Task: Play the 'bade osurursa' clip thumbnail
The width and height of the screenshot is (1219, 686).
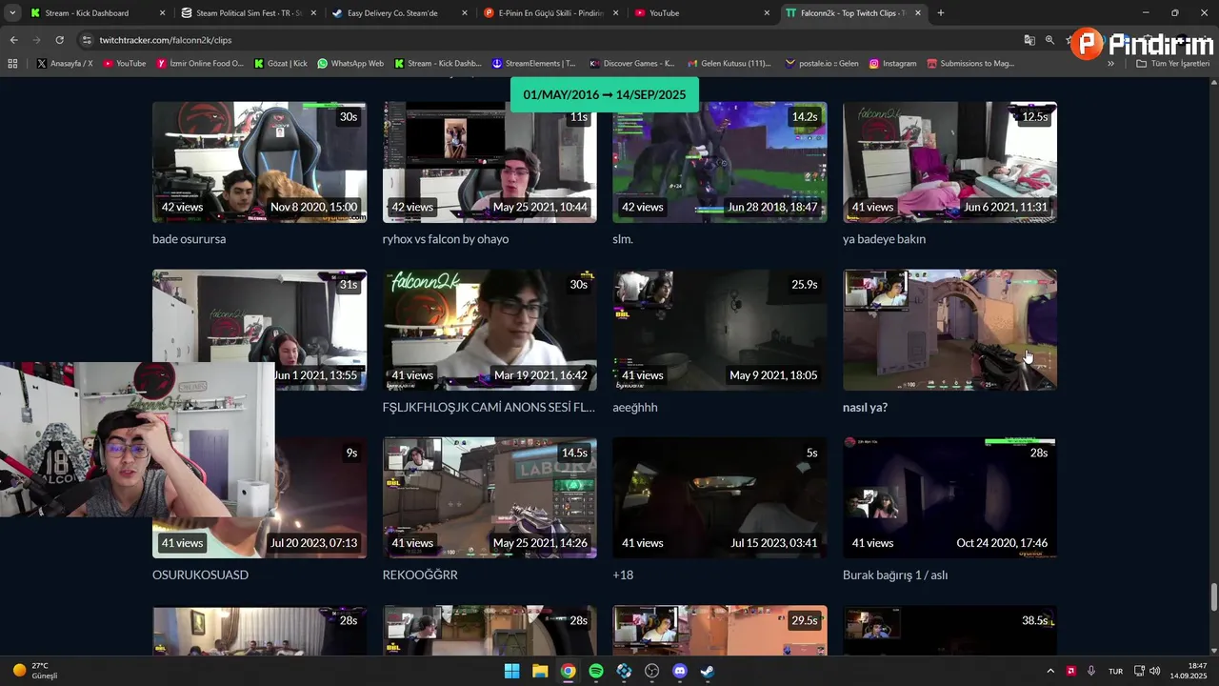Action: pyautogui.click(x=259, y=162)
